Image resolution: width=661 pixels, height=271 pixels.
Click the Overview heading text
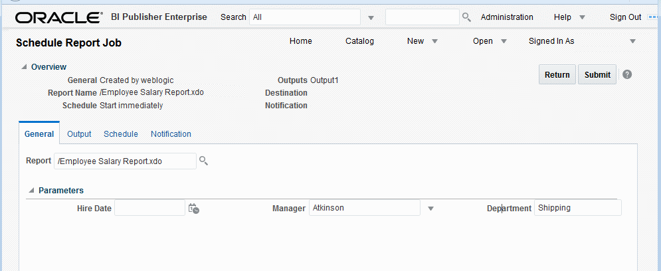tap(48, 66)
